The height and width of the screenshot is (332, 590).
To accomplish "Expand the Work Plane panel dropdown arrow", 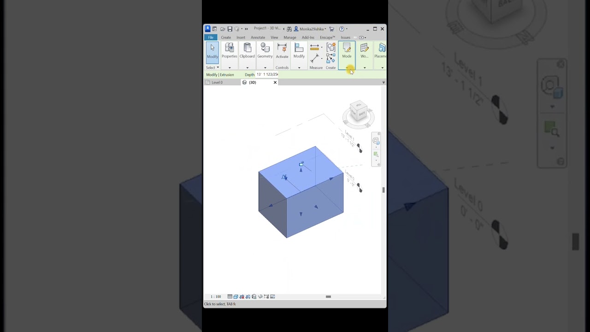I will tap(365, 68).
